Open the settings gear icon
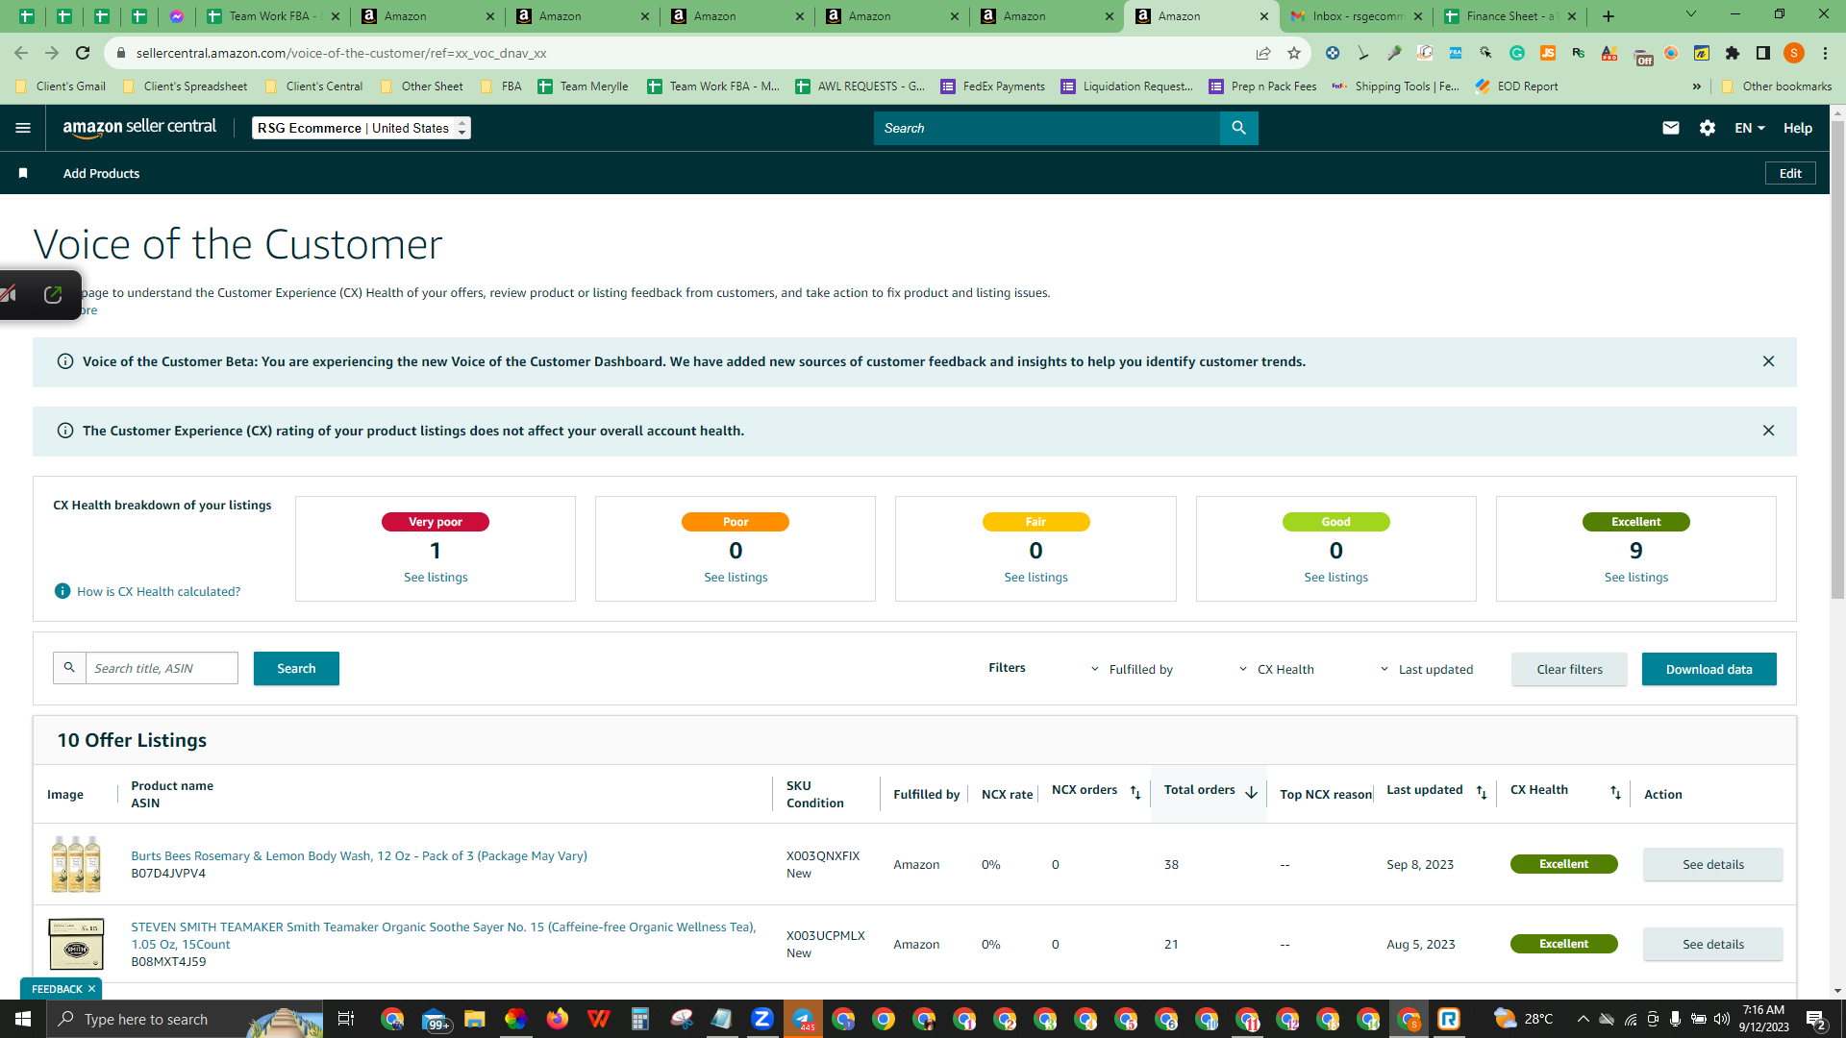Viewport: 1846px width, 1038px height. click(x=1708, y=128)
